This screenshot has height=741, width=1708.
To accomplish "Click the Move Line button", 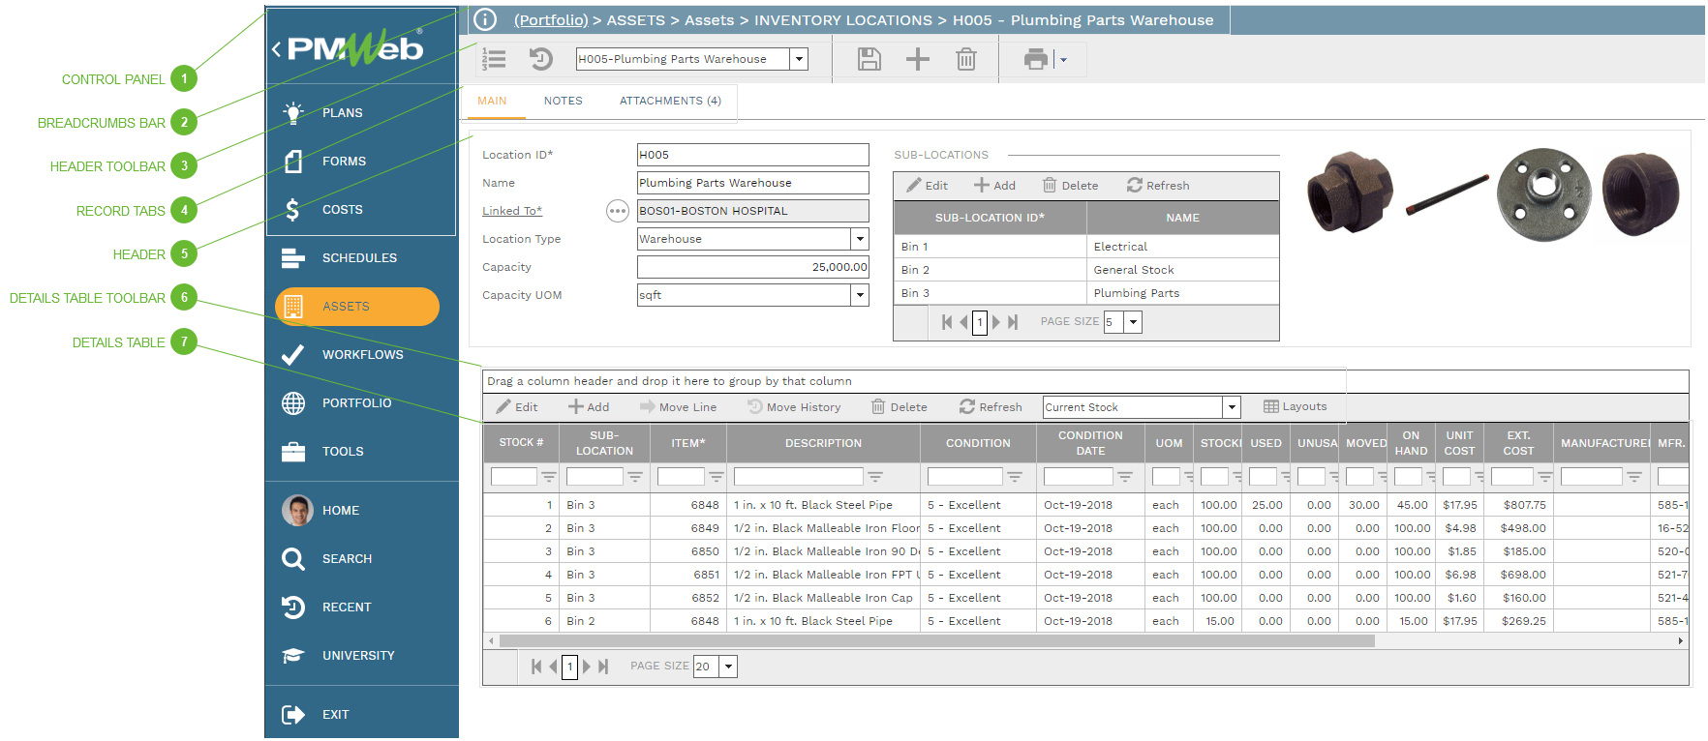I will [x=678, y=407].
